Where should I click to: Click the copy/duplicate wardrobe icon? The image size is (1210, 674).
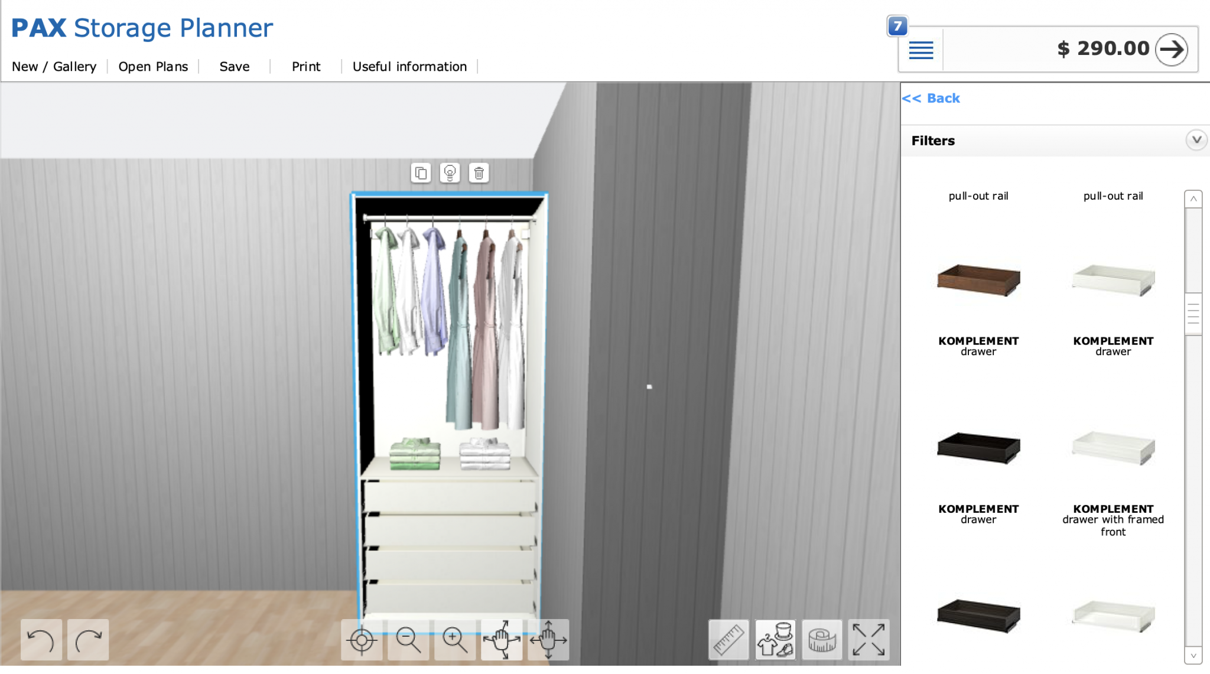420,174
